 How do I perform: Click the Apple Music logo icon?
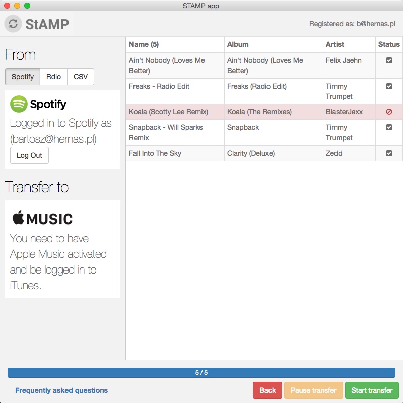(42, 218)
